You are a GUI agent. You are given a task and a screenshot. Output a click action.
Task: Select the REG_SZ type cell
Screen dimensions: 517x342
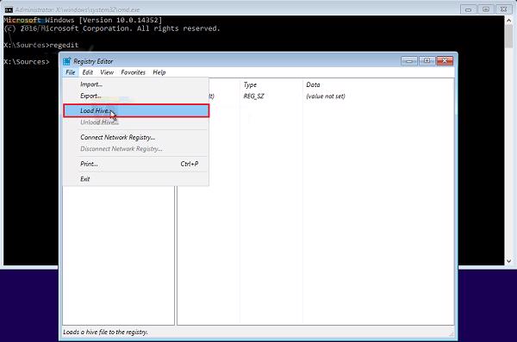(x=254, y=96)
